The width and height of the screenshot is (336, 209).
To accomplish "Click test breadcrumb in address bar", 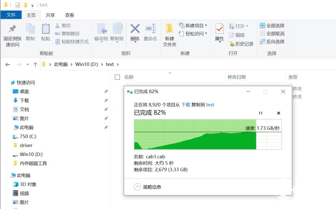I will tap(110, 65).
